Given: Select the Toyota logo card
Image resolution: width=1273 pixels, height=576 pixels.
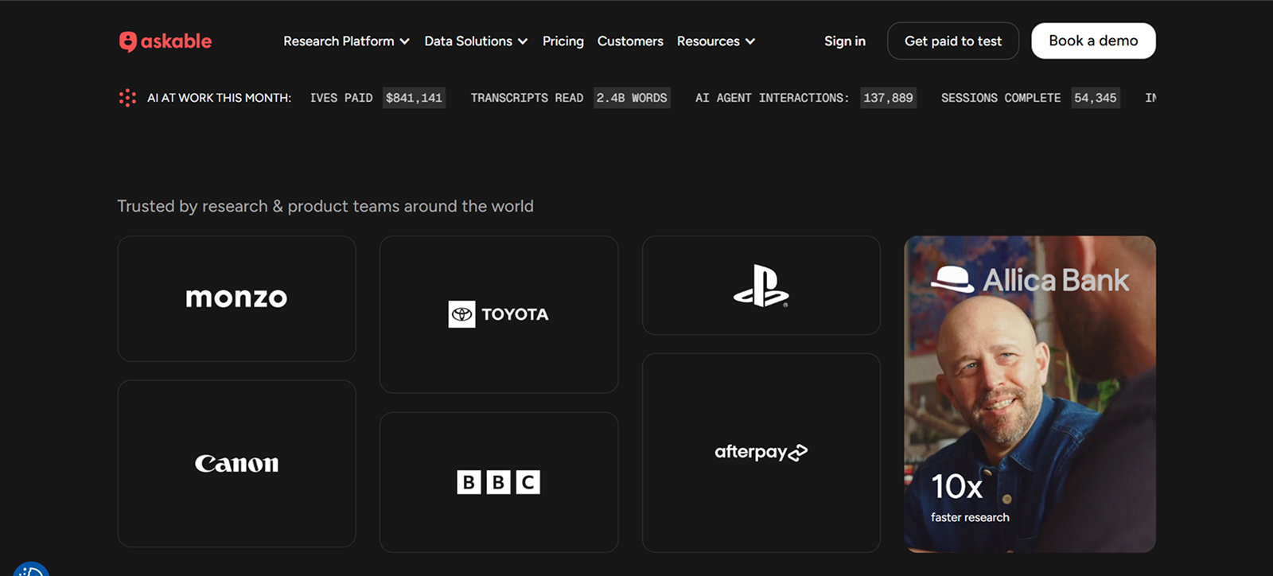Looking at the screenshot, I should (x=499, y=314).
